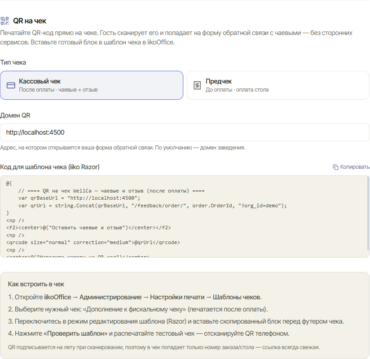
Task: Click the "Домен QR" label
Action: 15,115
